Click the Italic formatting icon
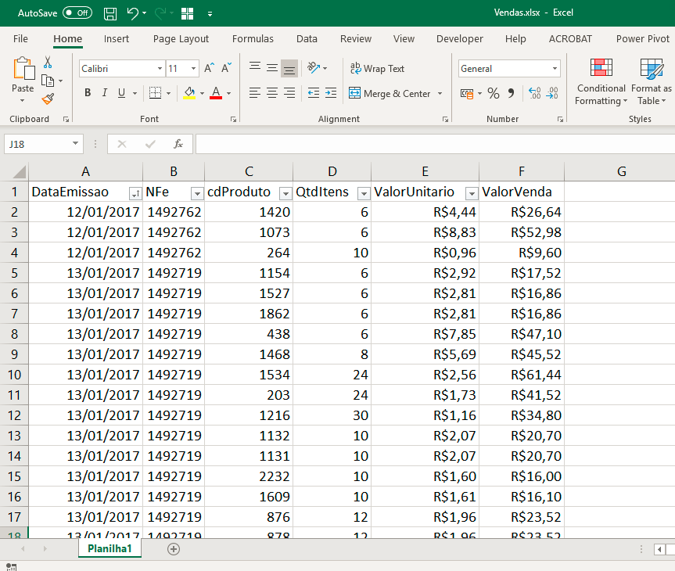 (105, 93)
